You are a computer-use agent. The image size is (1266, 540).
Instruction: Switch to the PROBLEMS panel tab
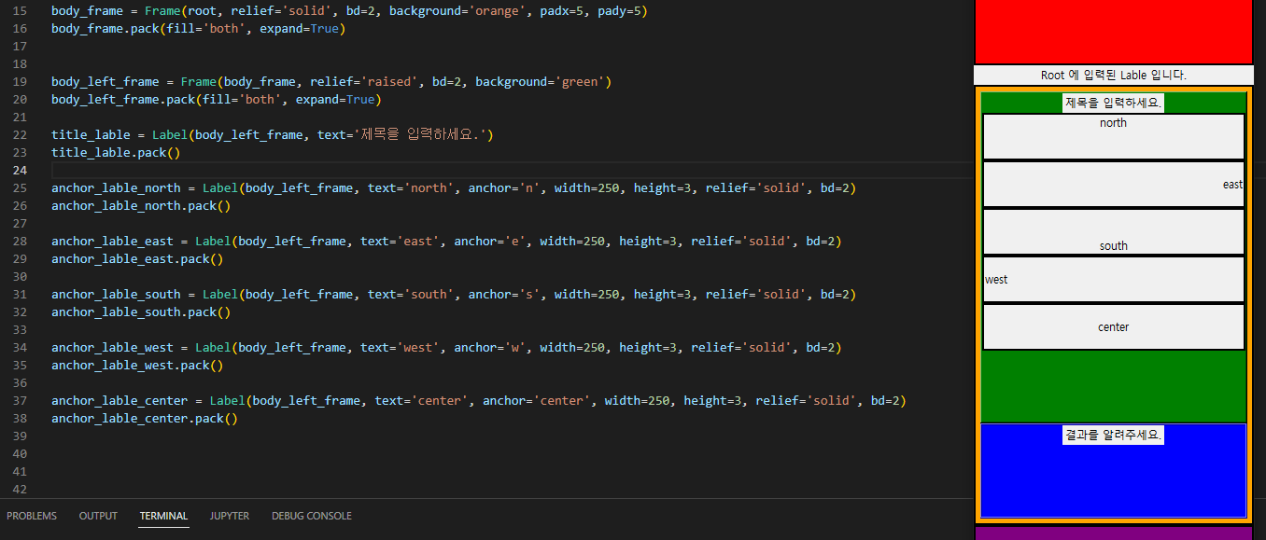(32, 516)
